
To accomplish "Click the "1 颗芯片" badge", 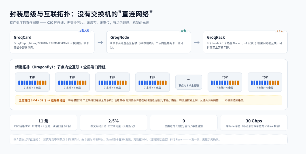I will (84, 31).
